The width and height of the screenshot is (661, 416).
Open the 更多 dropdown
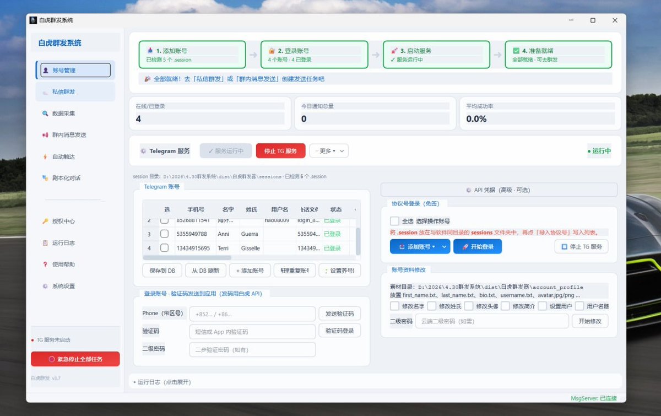pos(329,151)
